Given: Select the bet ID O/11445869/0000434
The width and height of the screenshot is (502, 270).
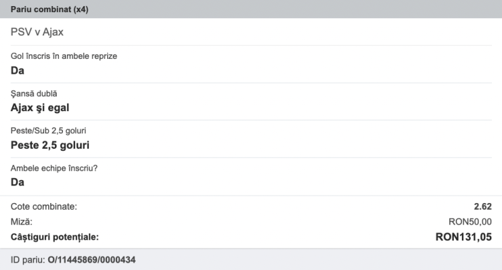Looking at the screenshot, I should tap(92, 259).
